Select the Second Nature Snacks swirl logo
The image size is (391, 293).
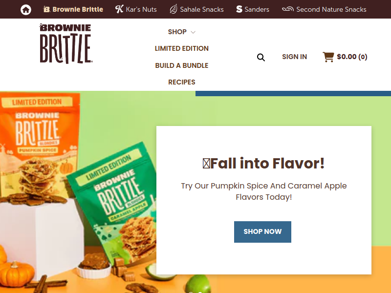coord(288,9)
